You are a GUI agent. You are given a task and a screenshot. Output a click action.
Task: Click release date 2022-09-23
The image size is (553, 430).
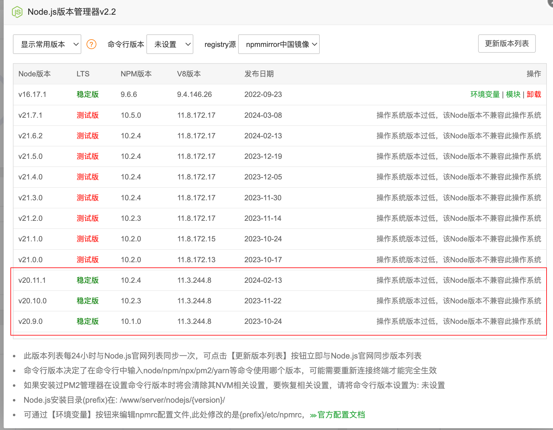(263, 94)
